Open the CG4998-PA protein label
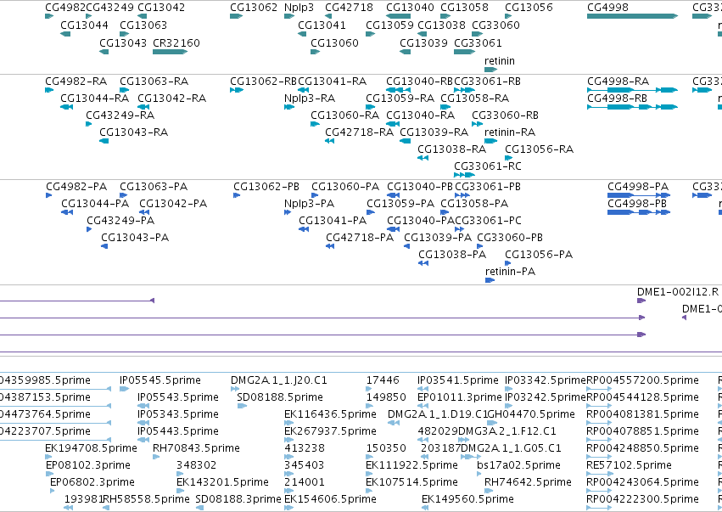Viewport: 722px width, 512px height. [638, 187]
